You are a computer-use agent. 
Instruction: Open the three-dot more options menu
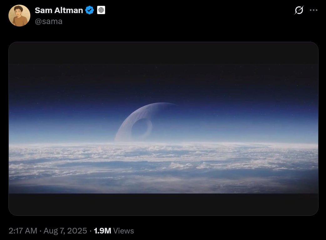click(313, 10)
